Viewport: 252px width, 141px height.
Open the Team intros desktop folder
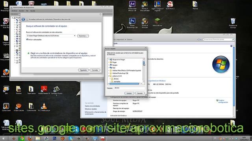click(x=31, y=90)
